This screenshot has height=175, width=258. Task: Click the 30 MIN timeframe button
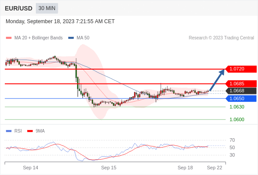[47, 8]
